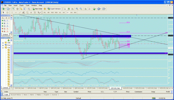Screen dimensions: 174x100
Task: Switch to candlestick chart display
Action: (x=69, y=9)
